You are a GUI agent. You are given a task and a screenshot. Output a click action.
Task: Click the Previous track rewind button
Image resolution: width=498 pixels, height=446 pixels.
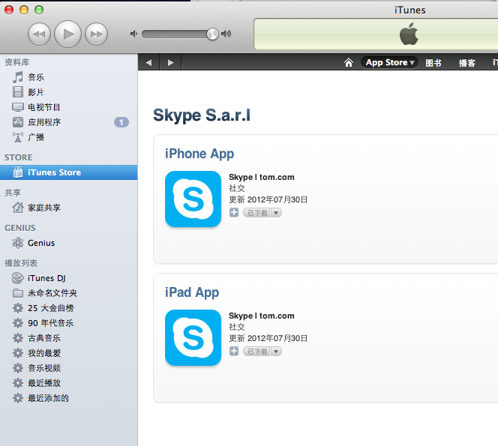point(40,34)
